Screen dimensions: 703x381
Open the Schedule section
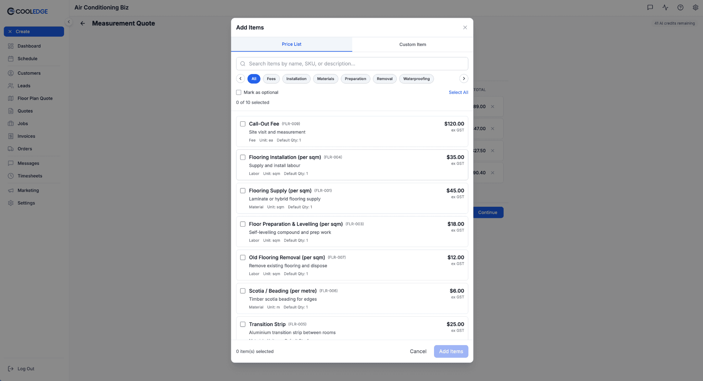click(x=27, y=58)
